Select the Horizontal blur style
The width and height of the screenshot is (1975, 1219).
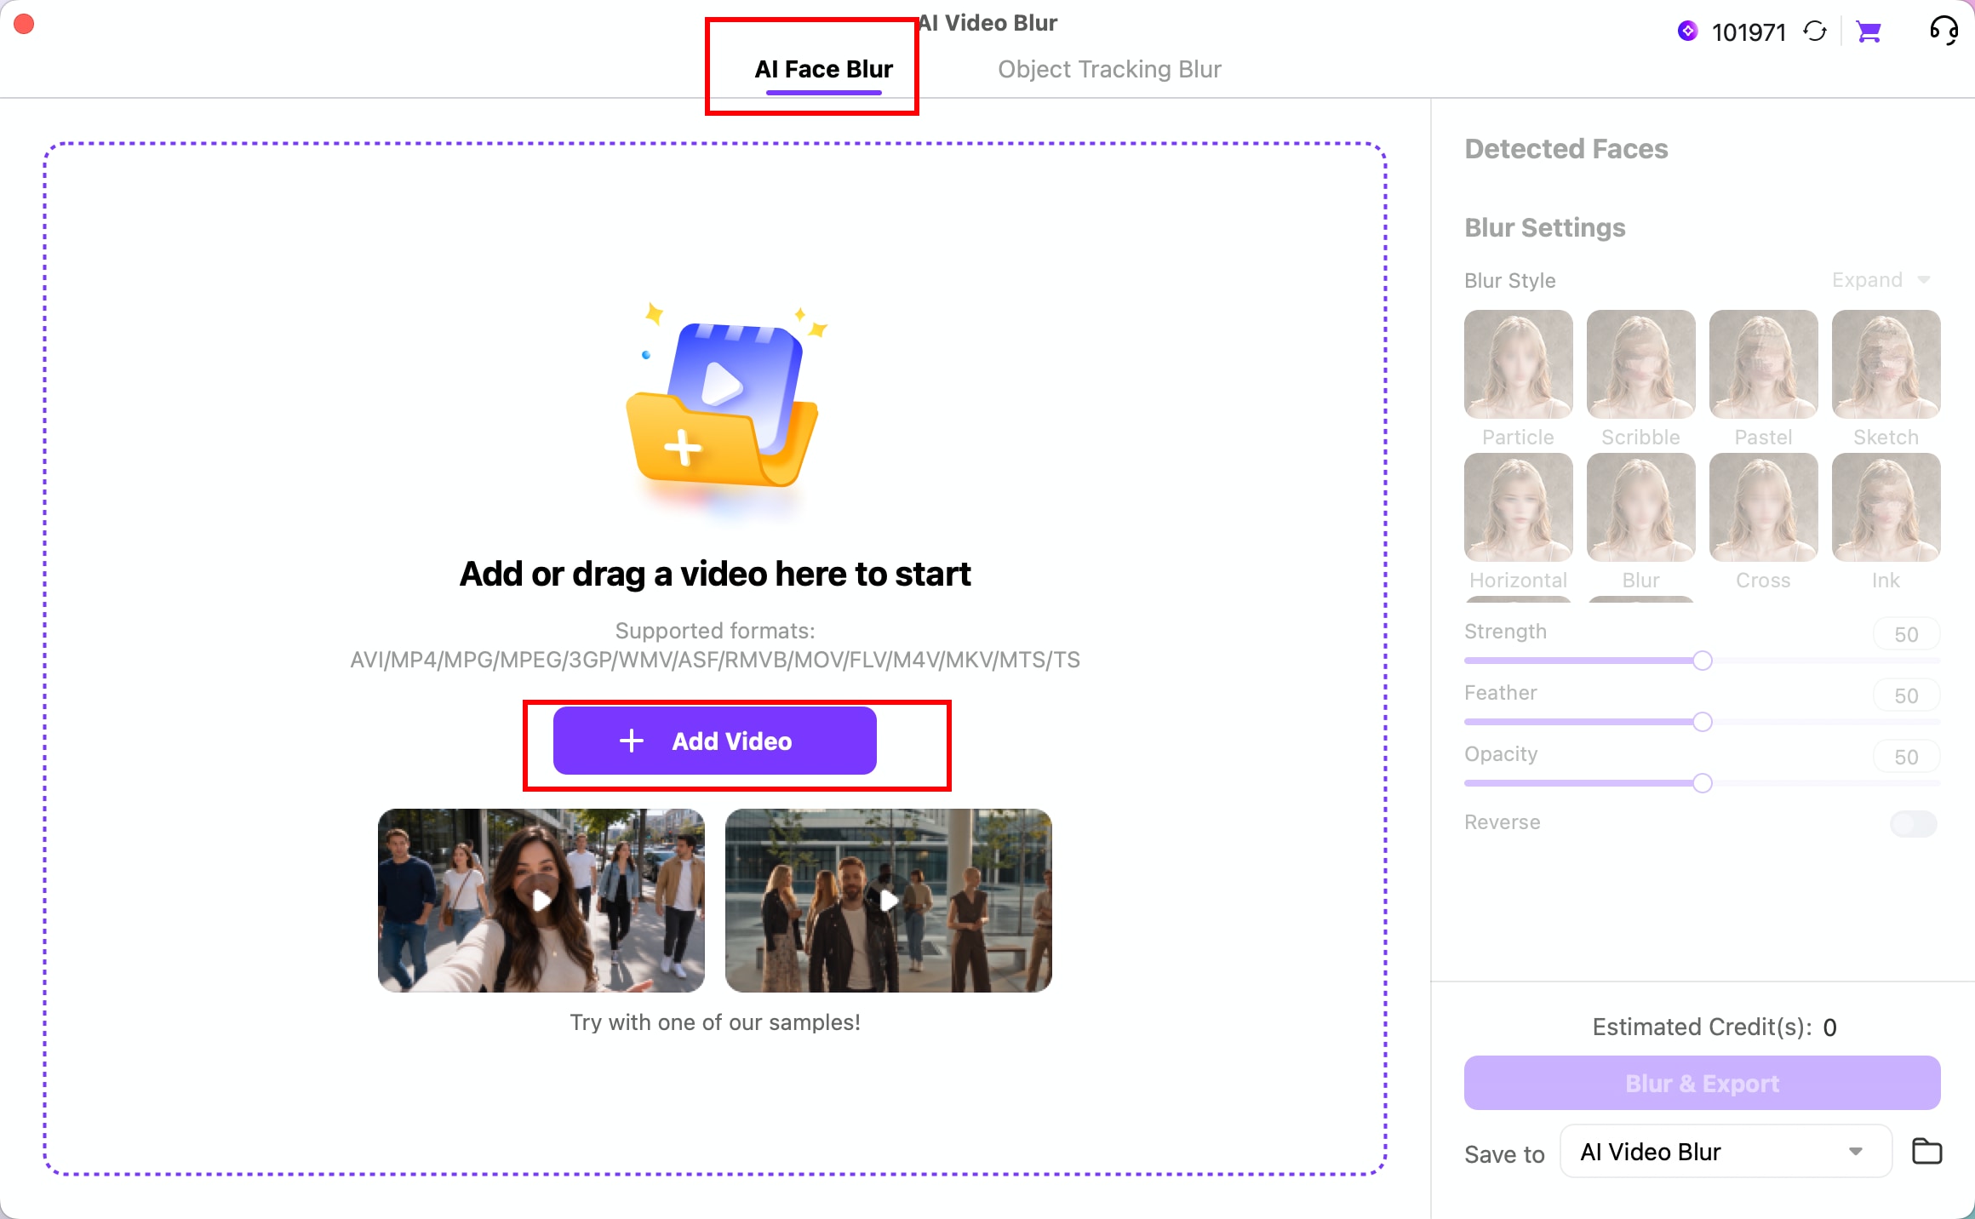1518,506
